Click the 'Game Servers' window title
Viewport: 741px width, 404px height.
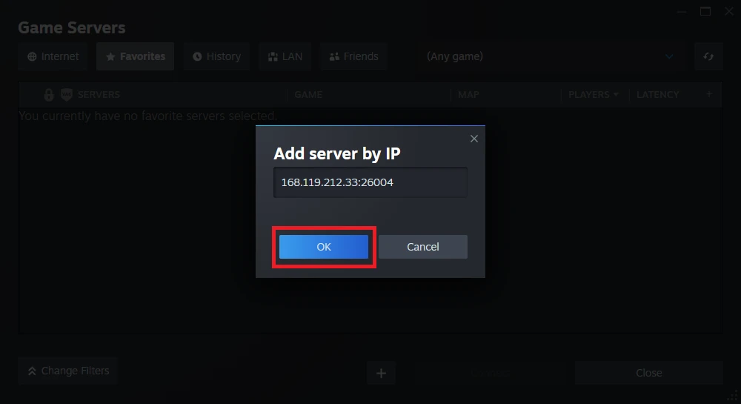[x=72, y=27]
